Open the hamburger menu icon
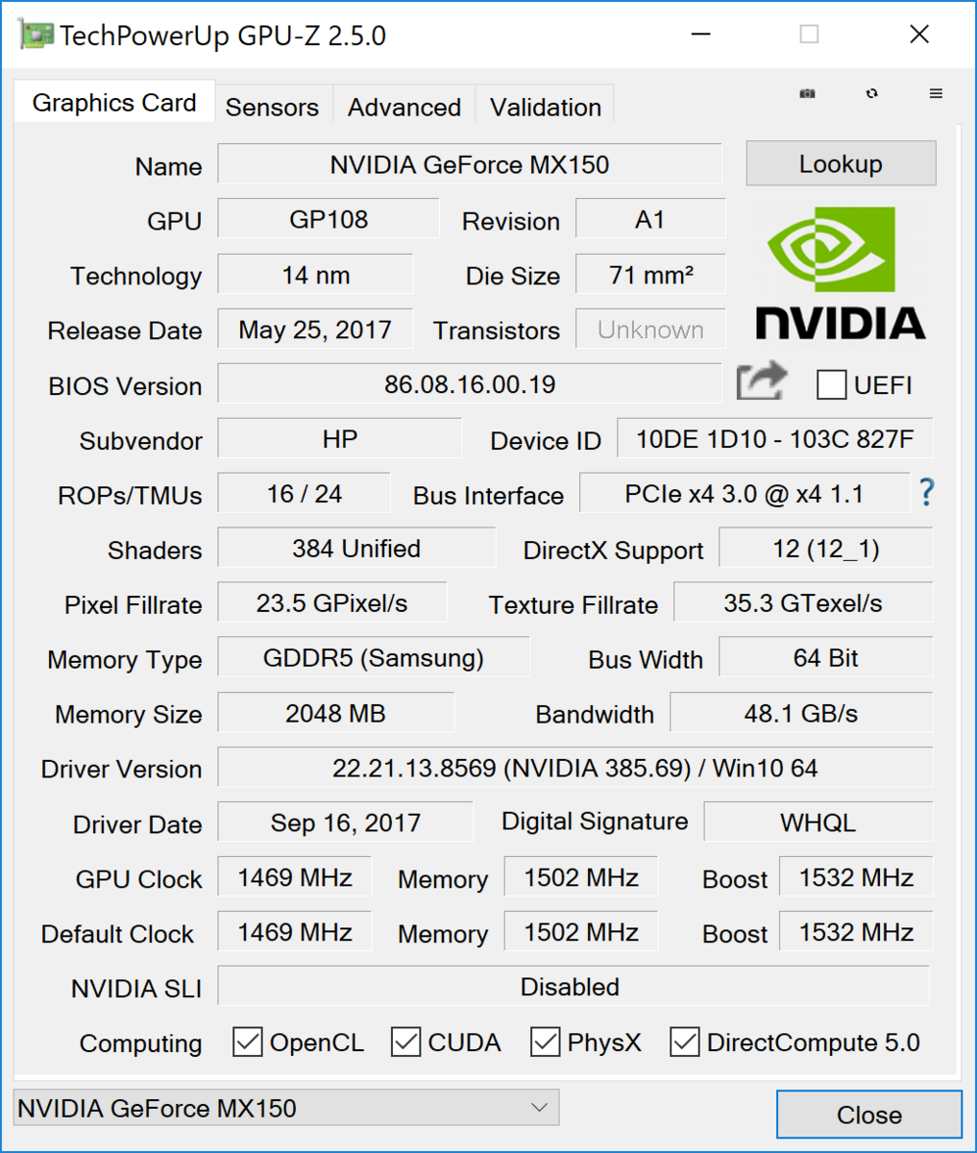This screenshot has height=1153, width=977. [x=936, y=93]
